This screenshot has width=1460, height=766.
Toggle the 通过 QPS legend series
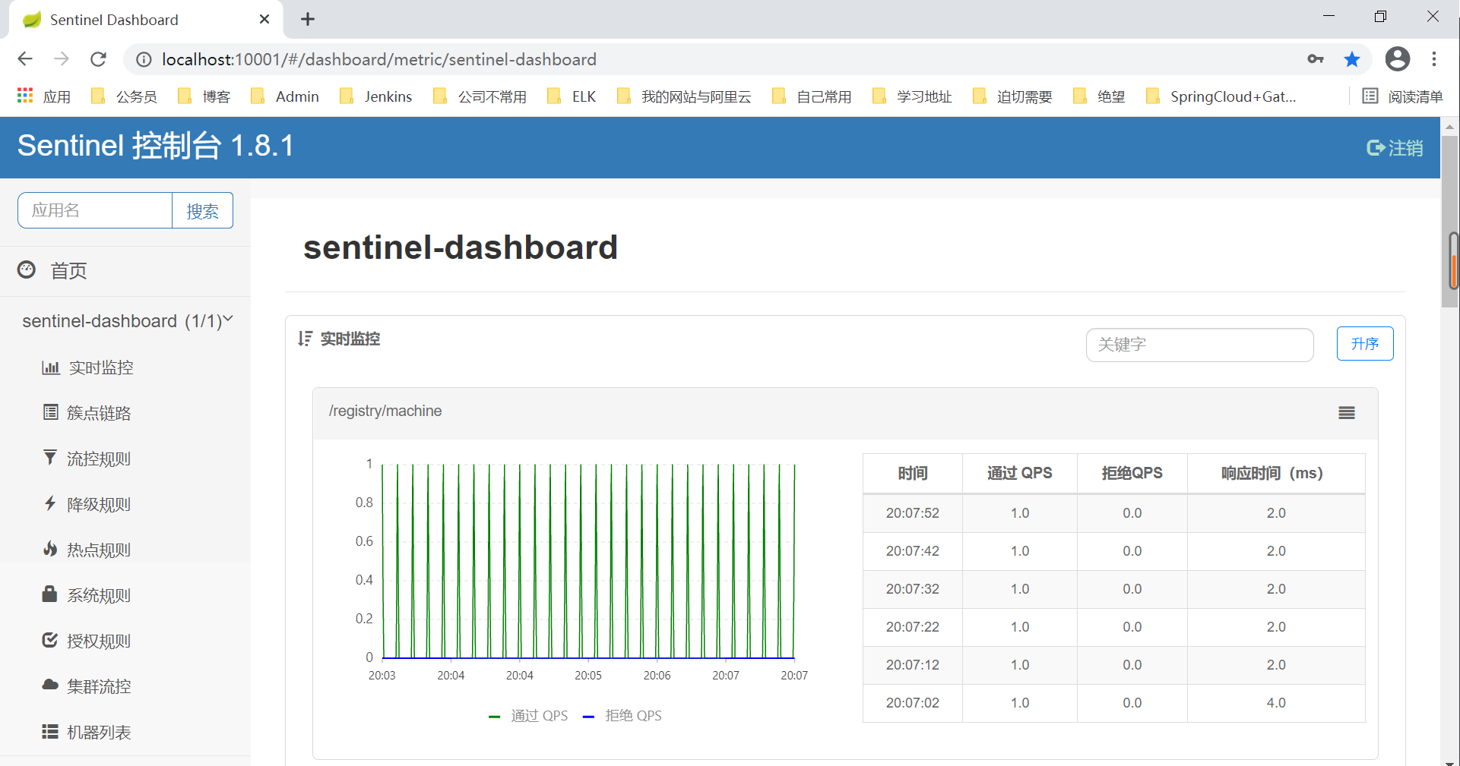tap(528, 716)
